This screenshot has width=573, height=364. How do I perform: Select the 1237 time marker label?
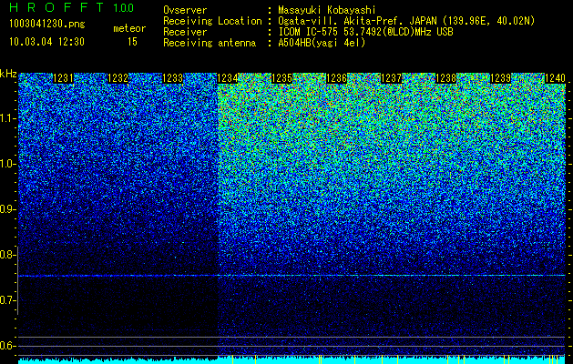[392, 78]
